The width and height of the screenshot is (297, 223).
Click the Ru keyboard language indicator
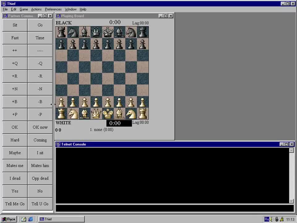(266, 219)
